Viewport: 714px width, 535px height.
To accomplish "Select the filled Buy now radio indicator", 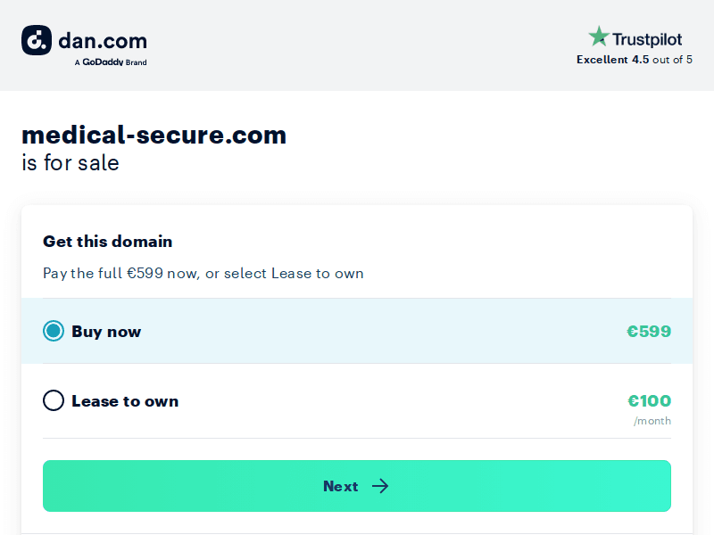I will [54, 331].
